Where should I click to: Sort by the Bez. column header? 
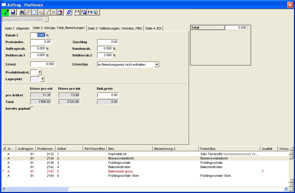pyautogui.click(x=130, y=149)
